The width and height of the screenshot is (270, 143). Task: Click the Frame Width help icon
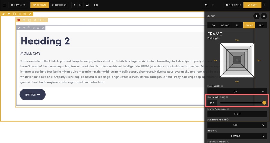pos(227,97)
